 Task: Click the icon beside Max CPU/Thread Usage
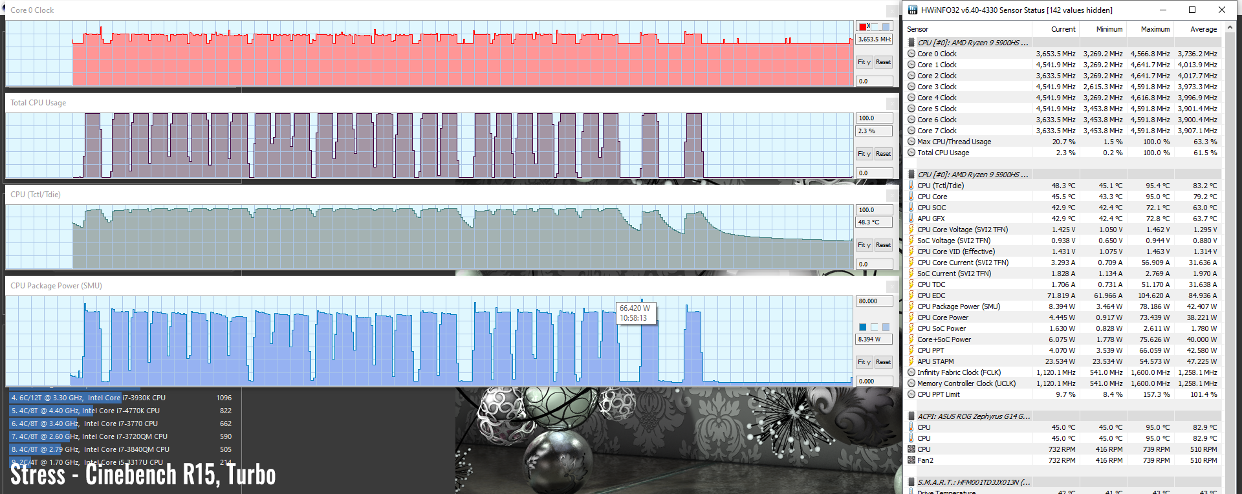tap(911, 142)
